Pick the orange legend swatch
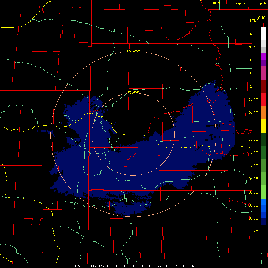Viewport: 268px width, 268px height. (263, 113)
